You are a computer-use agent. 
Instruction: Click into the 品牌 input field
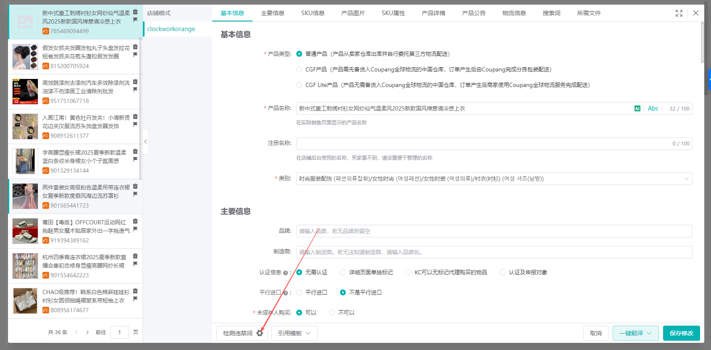click(x=494, y=231)
